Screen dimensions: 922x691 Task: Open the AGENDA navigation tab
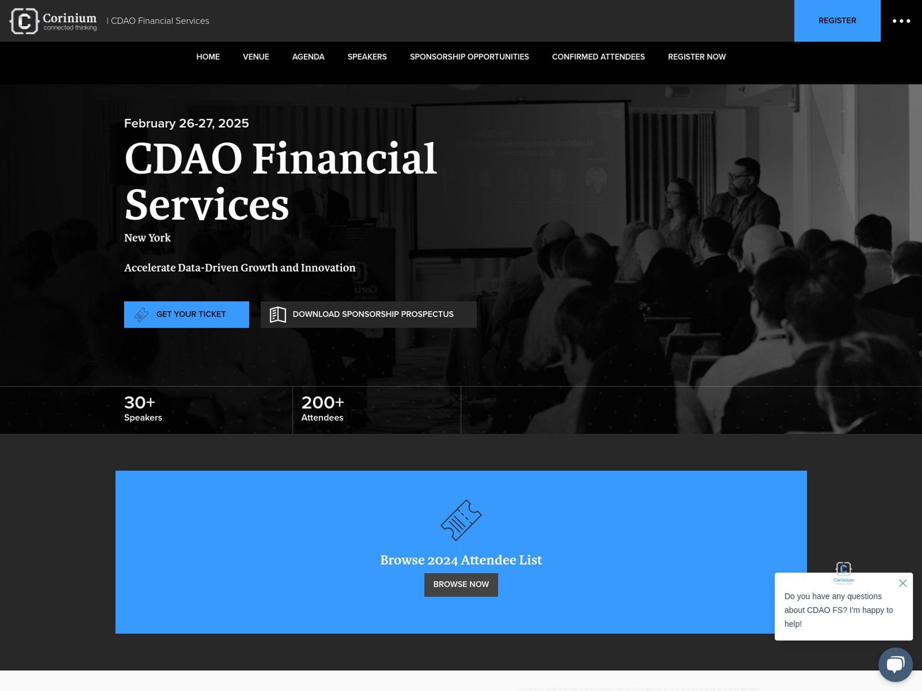tap(308, 57)
